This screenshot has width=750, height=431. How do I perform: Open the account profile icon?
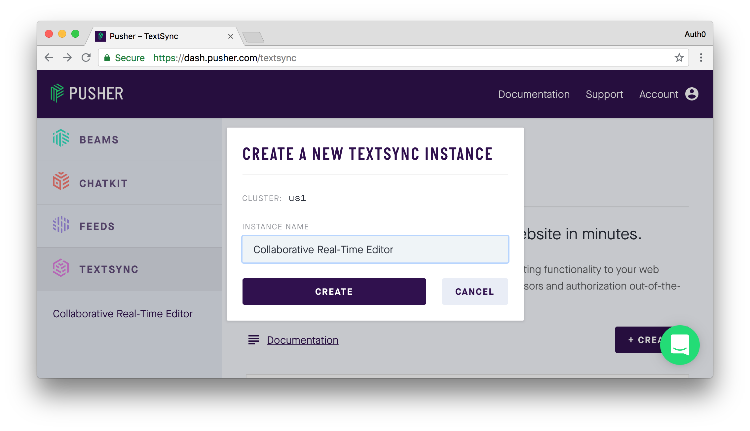tap(692, 94)
